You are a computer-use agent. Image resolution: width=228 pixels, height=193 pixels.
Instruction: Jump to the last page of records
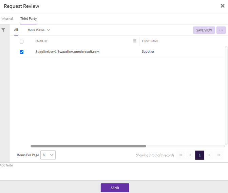coord(218,155)
